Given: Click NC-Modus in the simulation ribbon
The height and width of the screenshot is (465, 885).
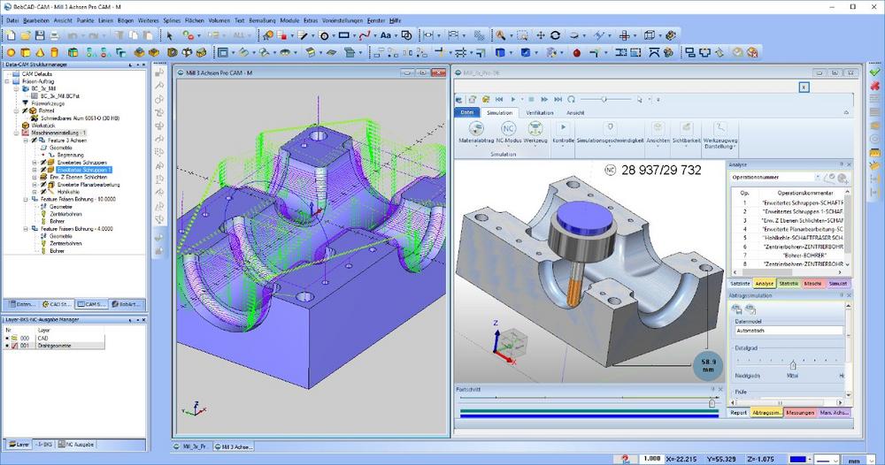Looking at the screenshot, I should [x=509, y=133].
